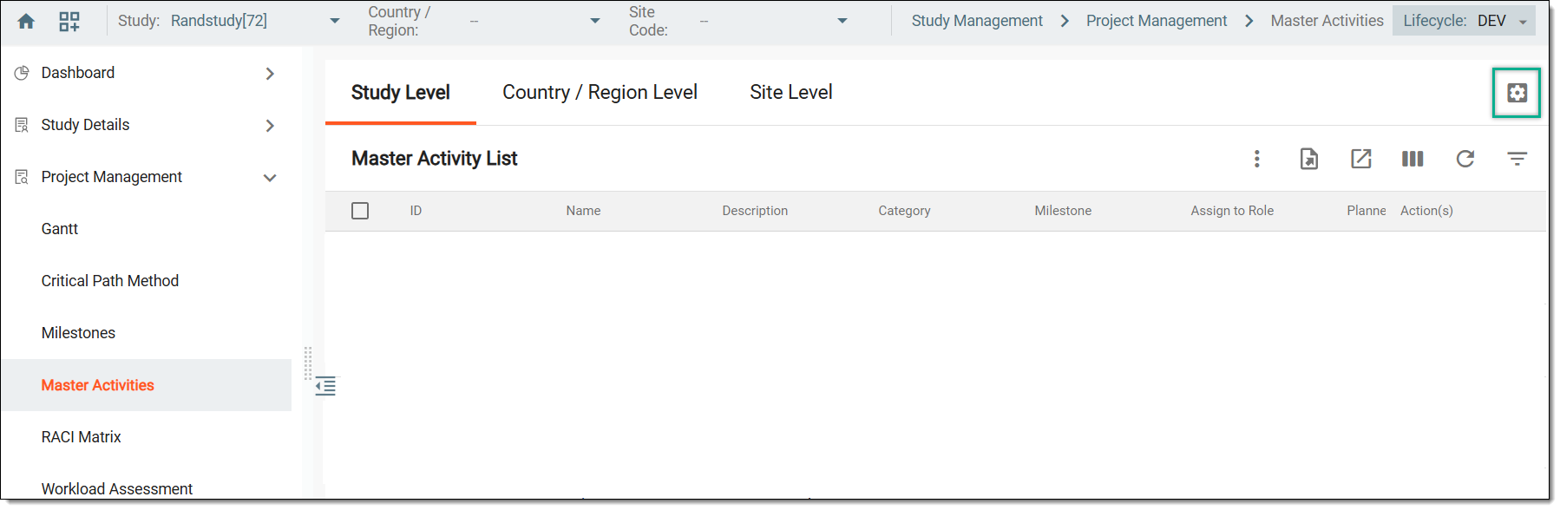Expand the Dashboard chevron
This screenshot has height=510, width=1560.
[270, 74]
